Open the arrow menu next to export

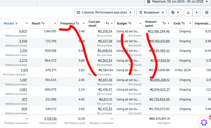click(196, 12)
